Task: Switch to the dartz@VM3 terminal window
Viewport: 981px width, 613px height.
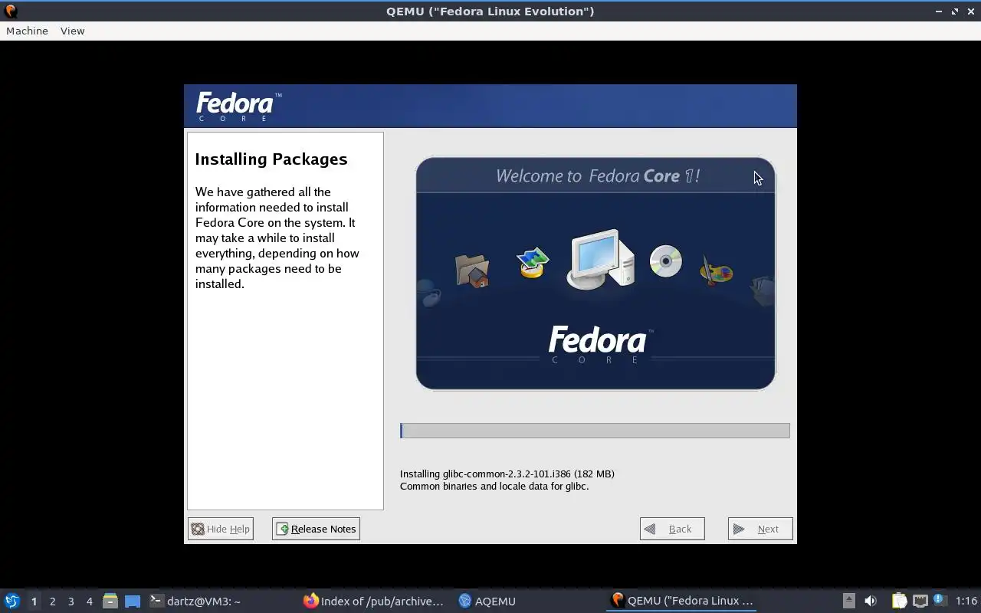Action: click(x=195, y=601)
